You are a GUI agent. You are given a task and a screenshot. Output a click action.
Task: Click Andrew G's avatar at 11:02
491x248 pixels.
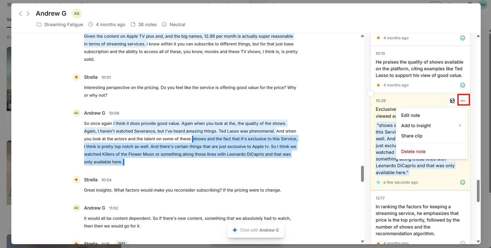(x=76, y=208)
